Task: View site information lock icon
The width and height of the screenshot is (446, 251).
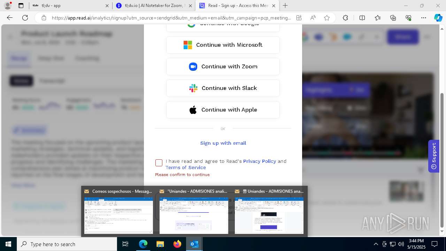Action: click(x=44, y=18)
